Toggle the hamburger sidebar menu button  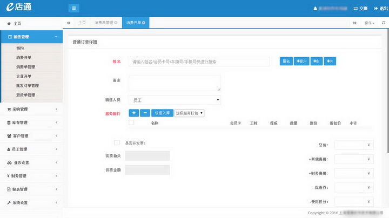tap(74, 8)
